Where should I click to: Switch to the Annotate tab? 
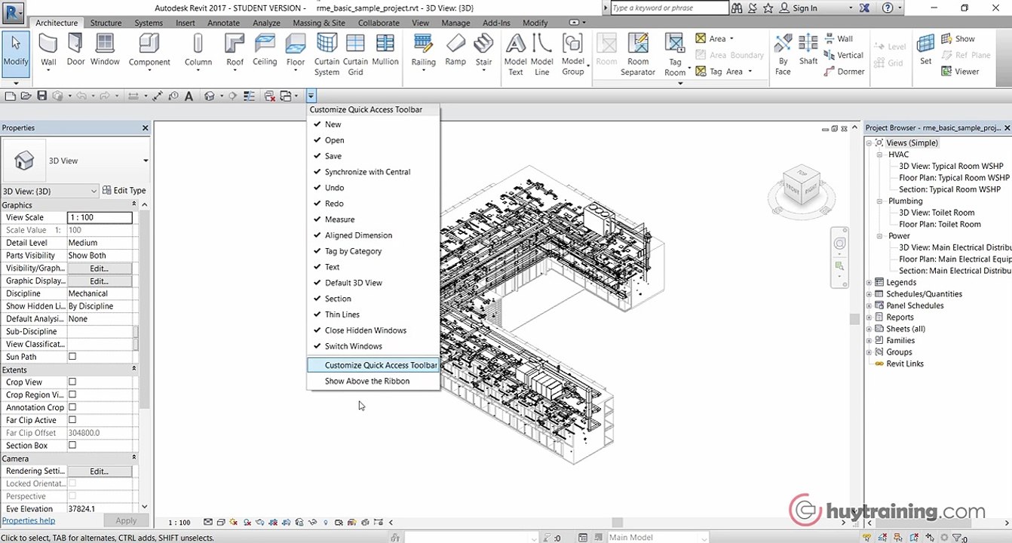[x=223, y=23]
